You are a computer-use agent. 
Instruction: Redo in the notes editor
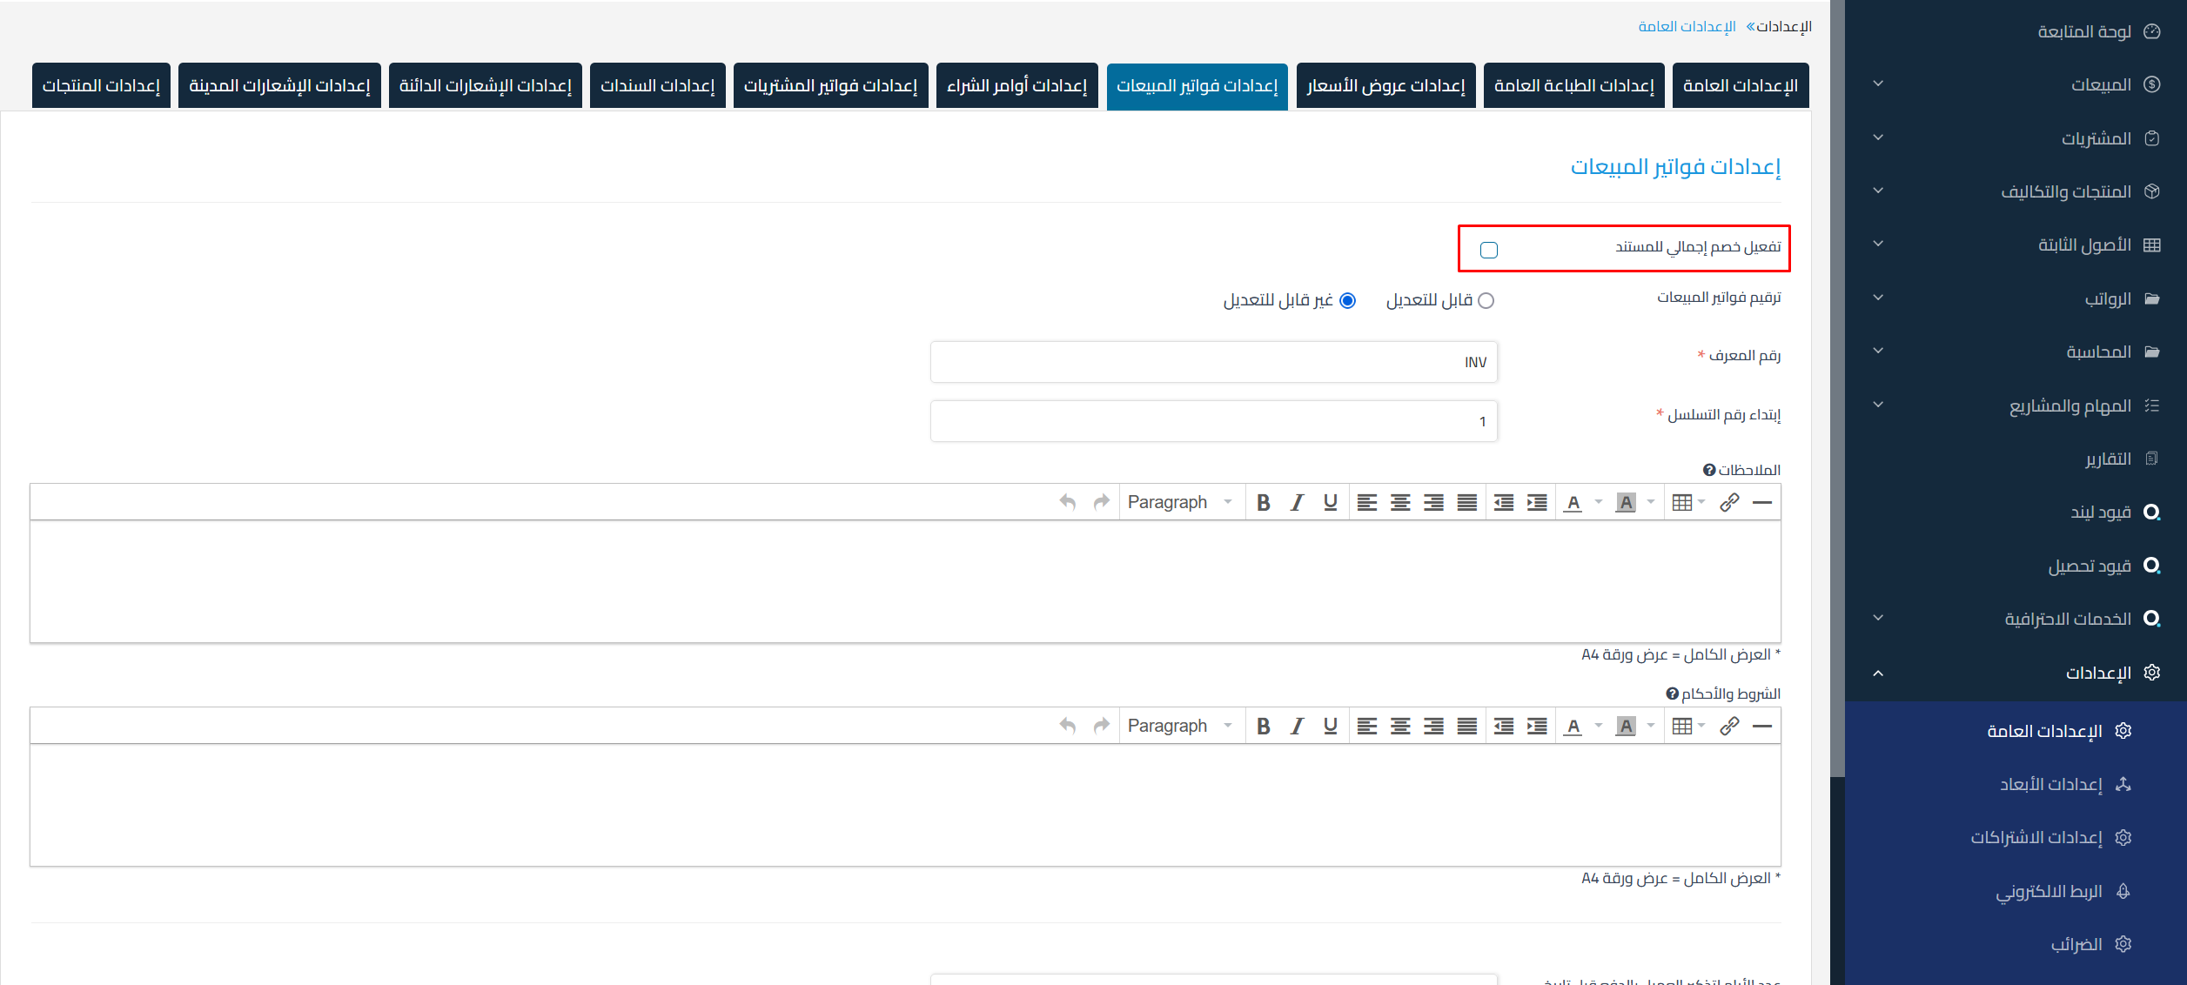click(x=1102, y=502)
